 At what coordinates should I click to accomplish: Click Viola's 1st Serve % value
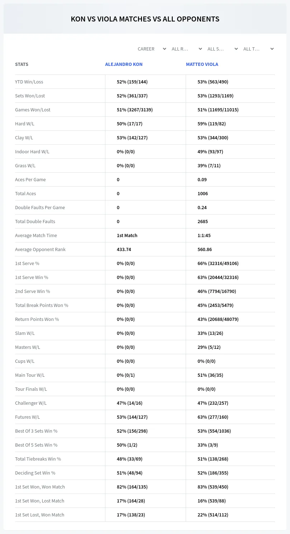[x=218, y=263]
